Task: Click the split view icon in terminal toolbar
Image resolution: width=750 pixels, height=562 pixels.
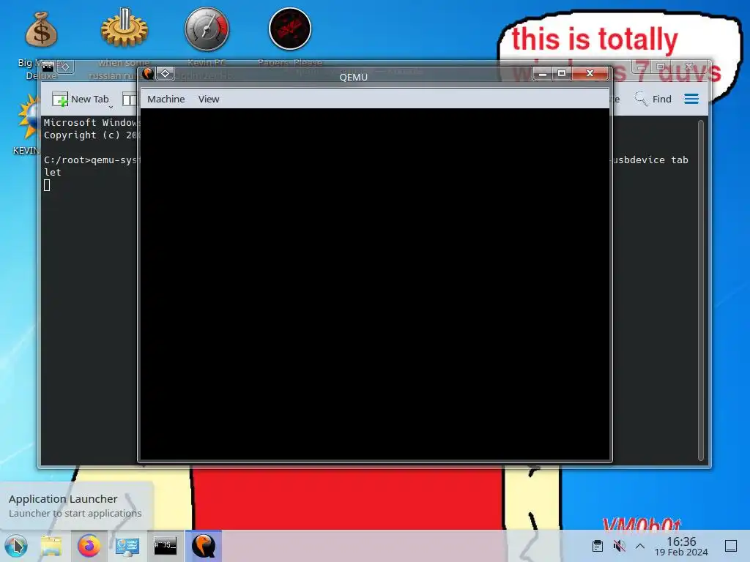Action: click(x=129, y=99)
